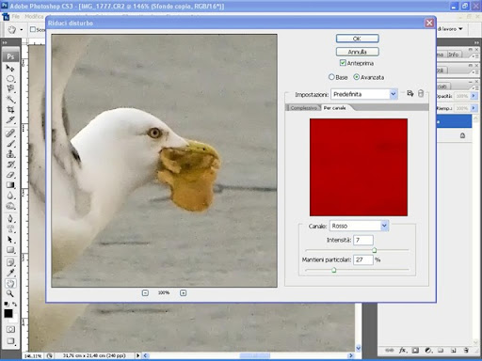The width and height of the screenshot is (482, 361).
Task: Click the Delete layer trash icon
Action: tap(466, 351)
